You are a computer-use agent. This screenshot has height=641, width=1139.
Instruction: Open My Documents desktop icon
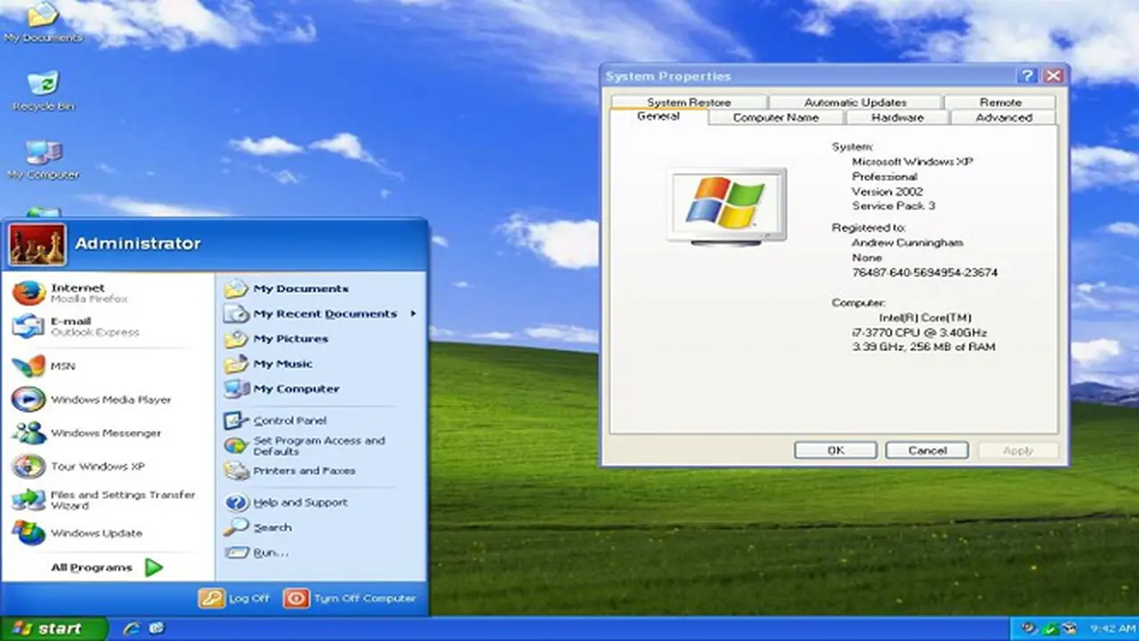point(43,15)
